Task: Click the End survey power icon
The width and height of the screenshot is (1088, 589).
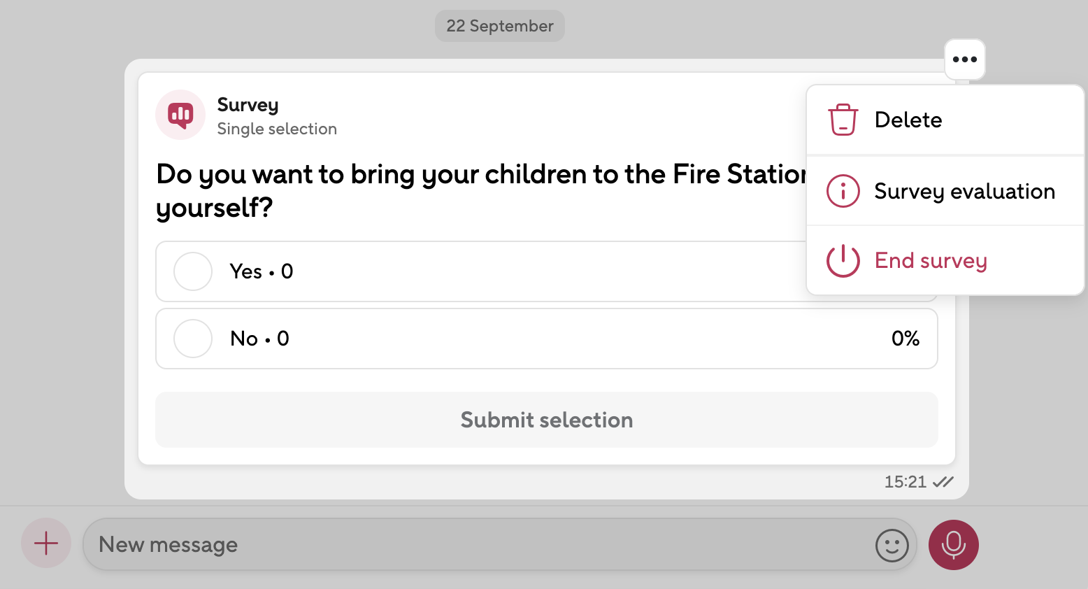Action: [843, 261]
